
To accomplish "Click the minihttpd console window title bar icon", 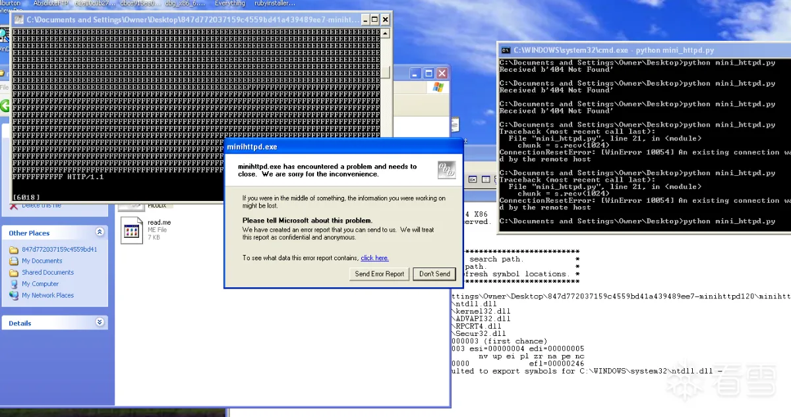I will click(x=18, y=20).
